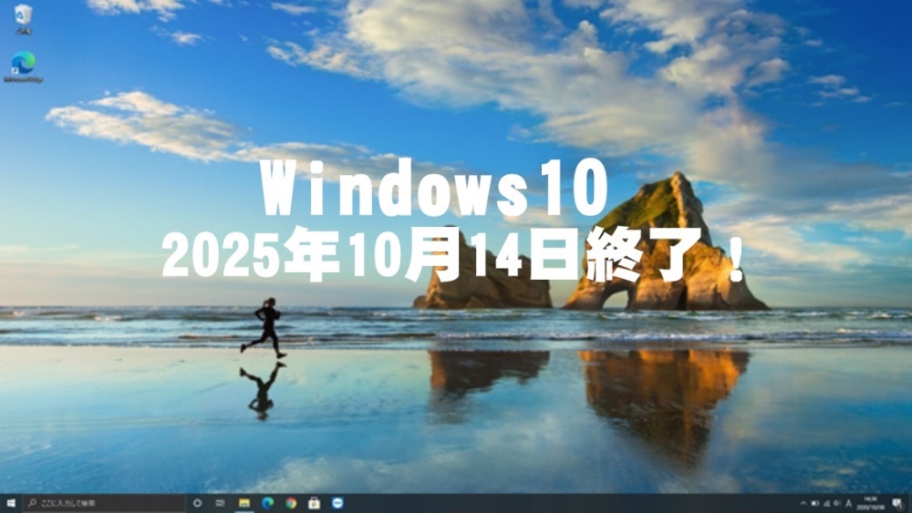Open the blue chat app on taskbar

tap(338, 503)
